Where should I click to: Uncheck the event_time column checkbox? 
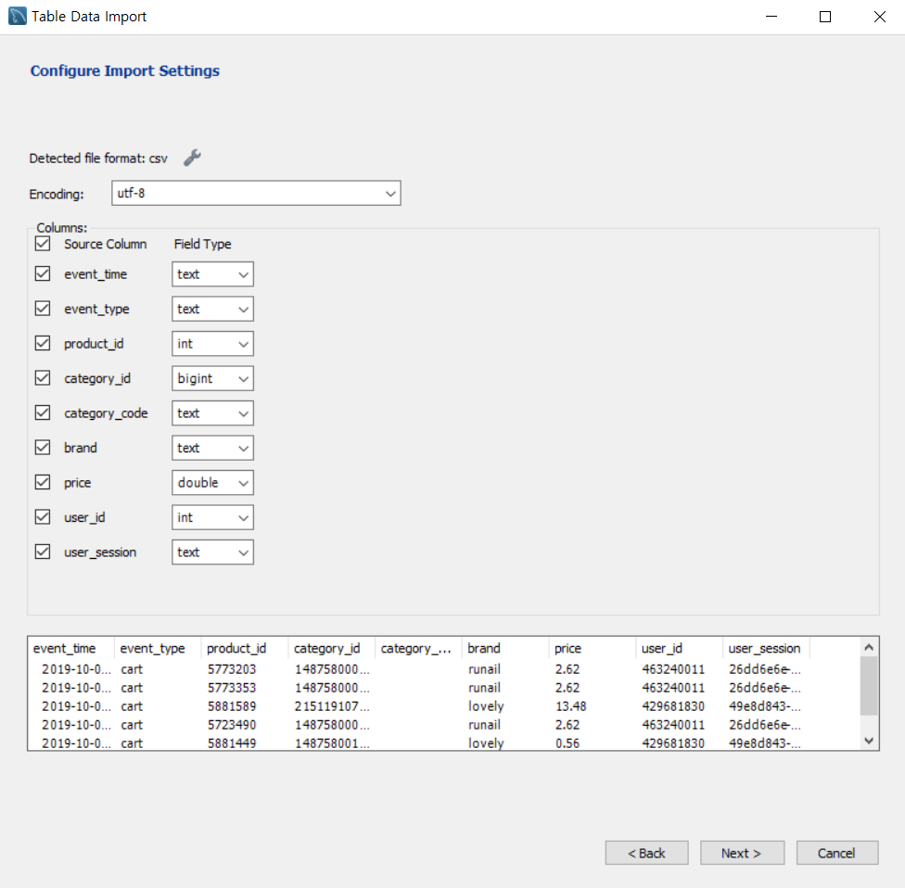tap(42, 273)
